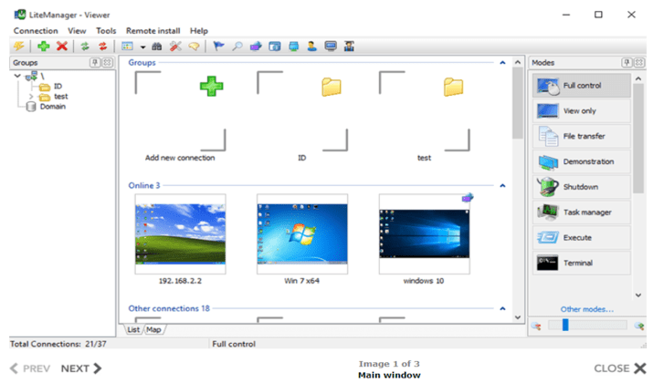Viewport: 653px width, 383px height.
Task: Collapse the Online 3 section
Action: coord(502,185)
